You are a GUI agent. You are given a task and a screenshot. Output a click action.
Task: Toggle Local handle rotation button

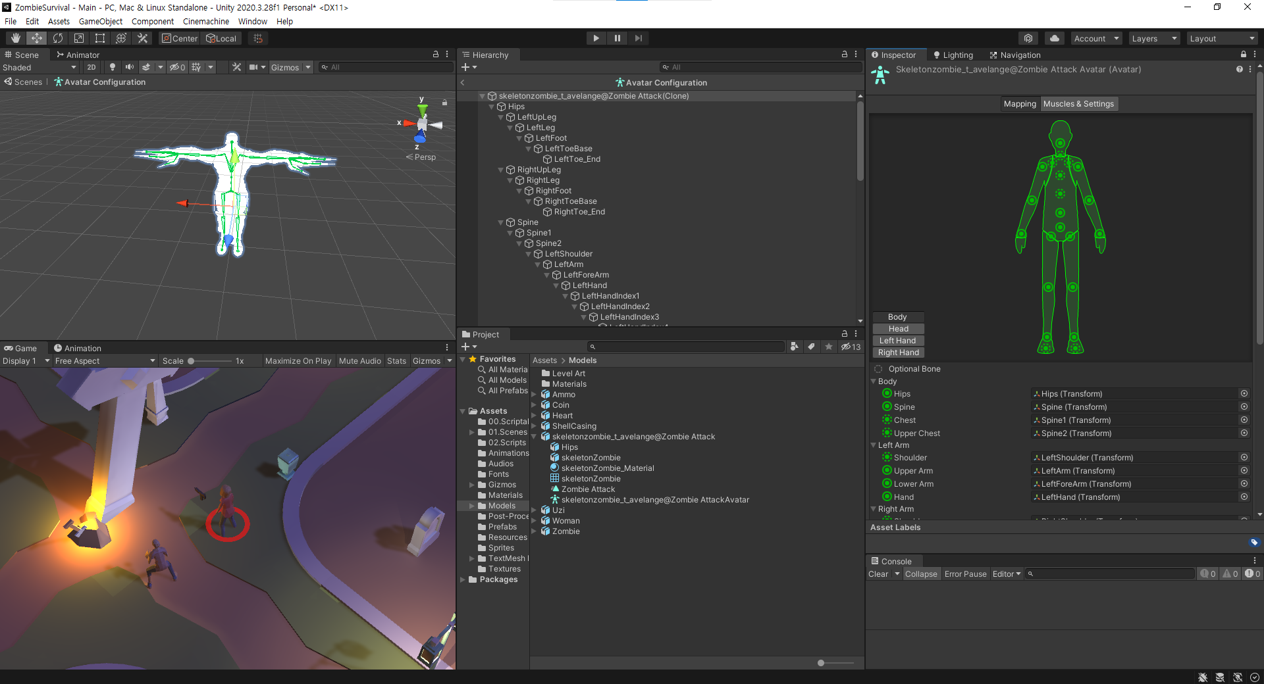click(221, 38)
